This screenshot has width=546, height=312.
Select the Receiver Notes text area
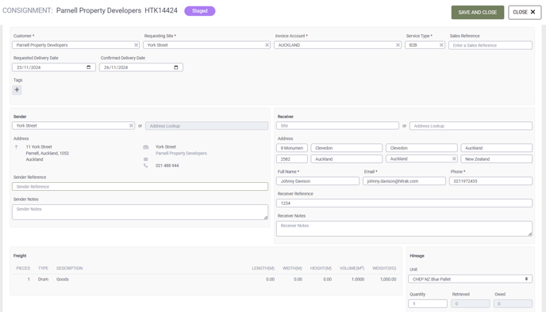coord(404,229)
